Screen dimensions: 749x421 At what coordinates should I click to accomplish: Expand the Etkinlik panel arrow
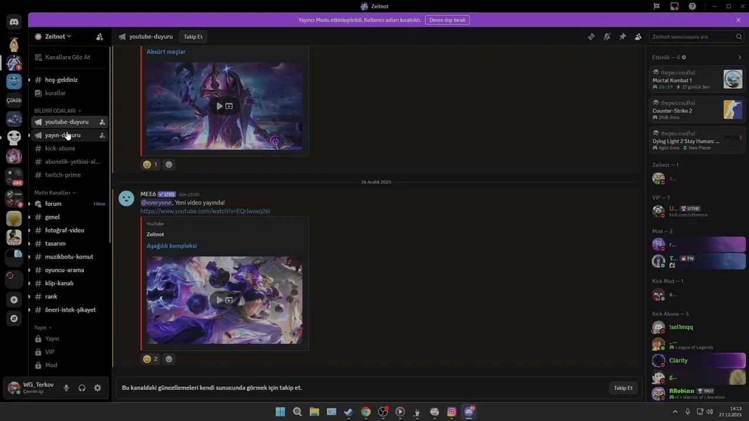(740, 57)
